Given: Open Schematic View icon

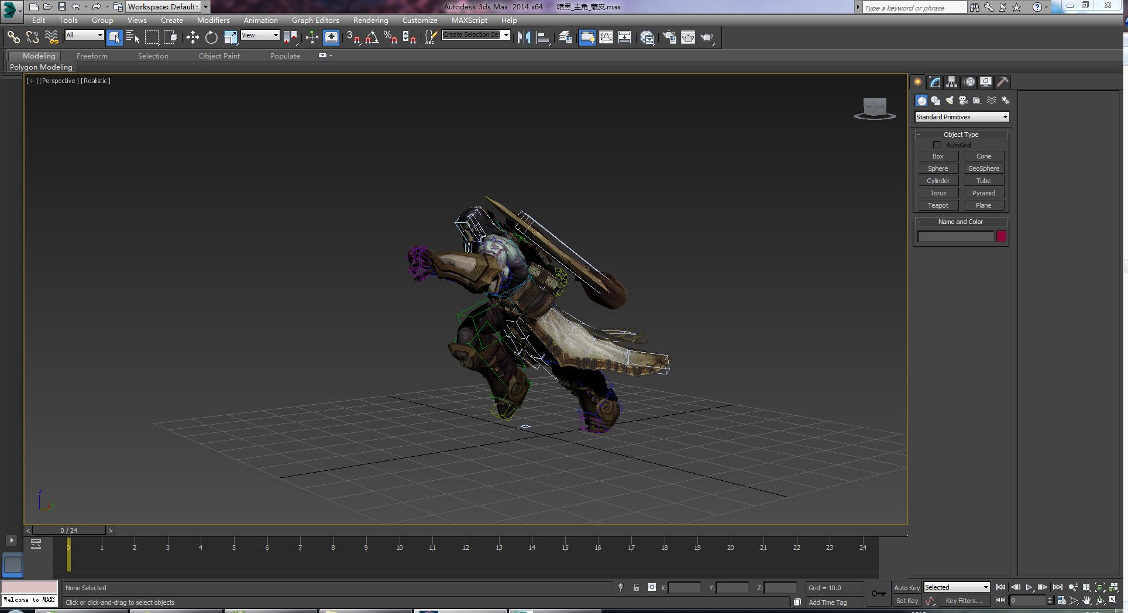Looking at the screenshot, I should pyautogui.click(x=624, y=37).
